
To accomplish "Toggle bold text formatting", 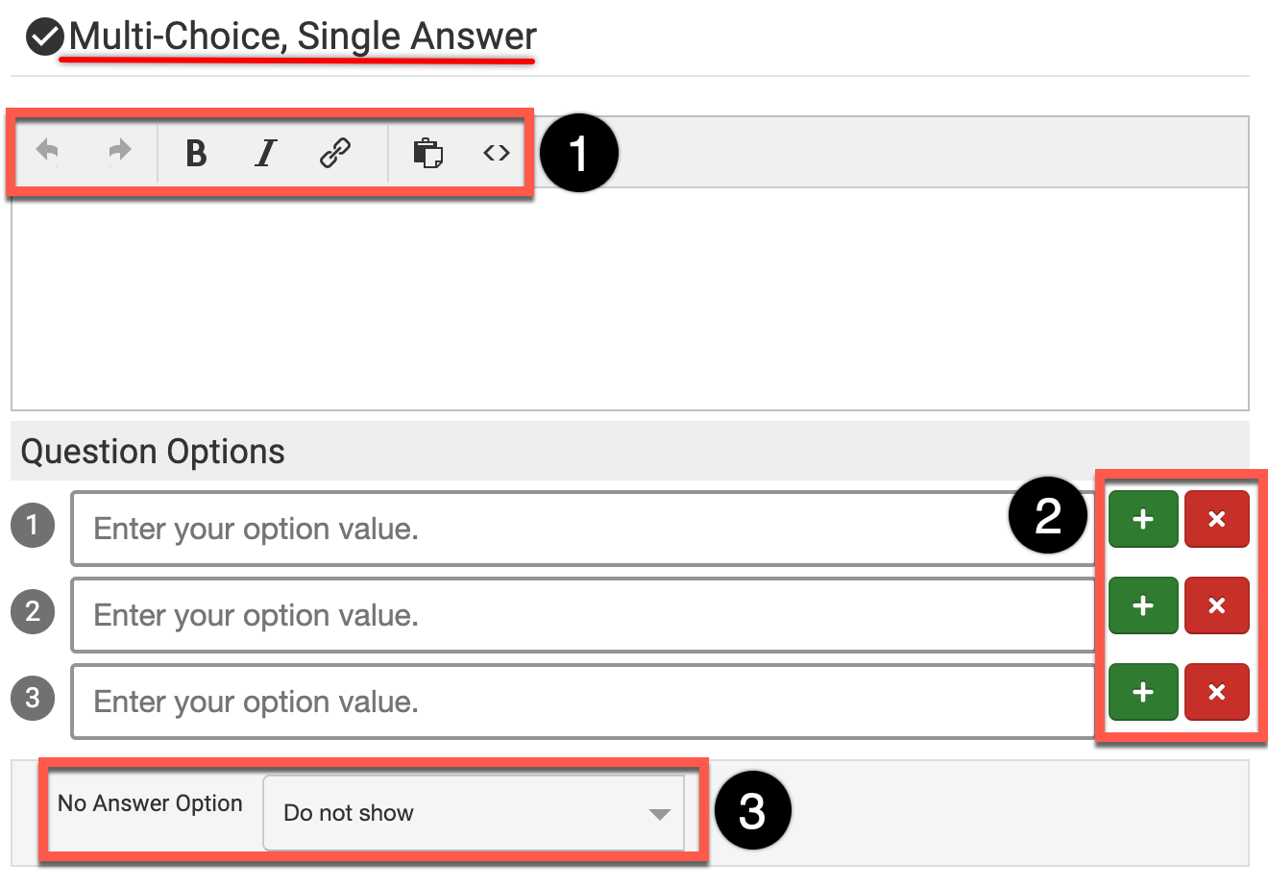I will [196, 153].
